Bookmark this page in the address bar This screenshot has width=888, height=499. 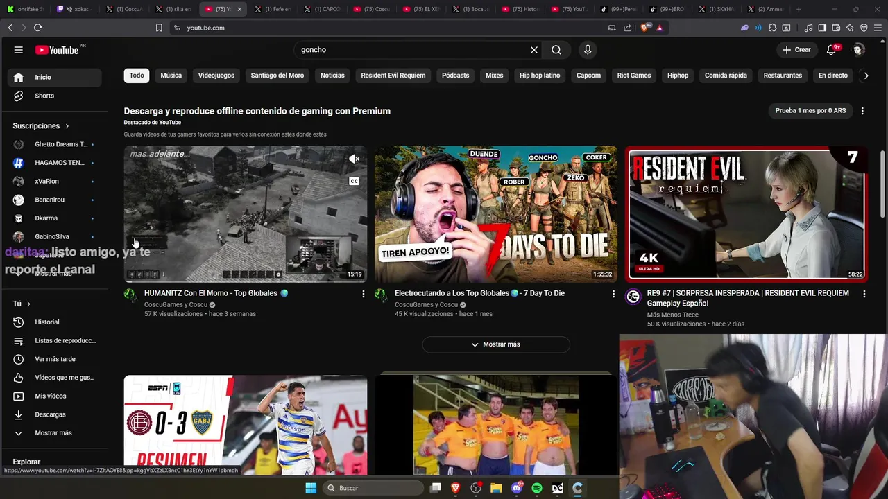coord(159,28)
